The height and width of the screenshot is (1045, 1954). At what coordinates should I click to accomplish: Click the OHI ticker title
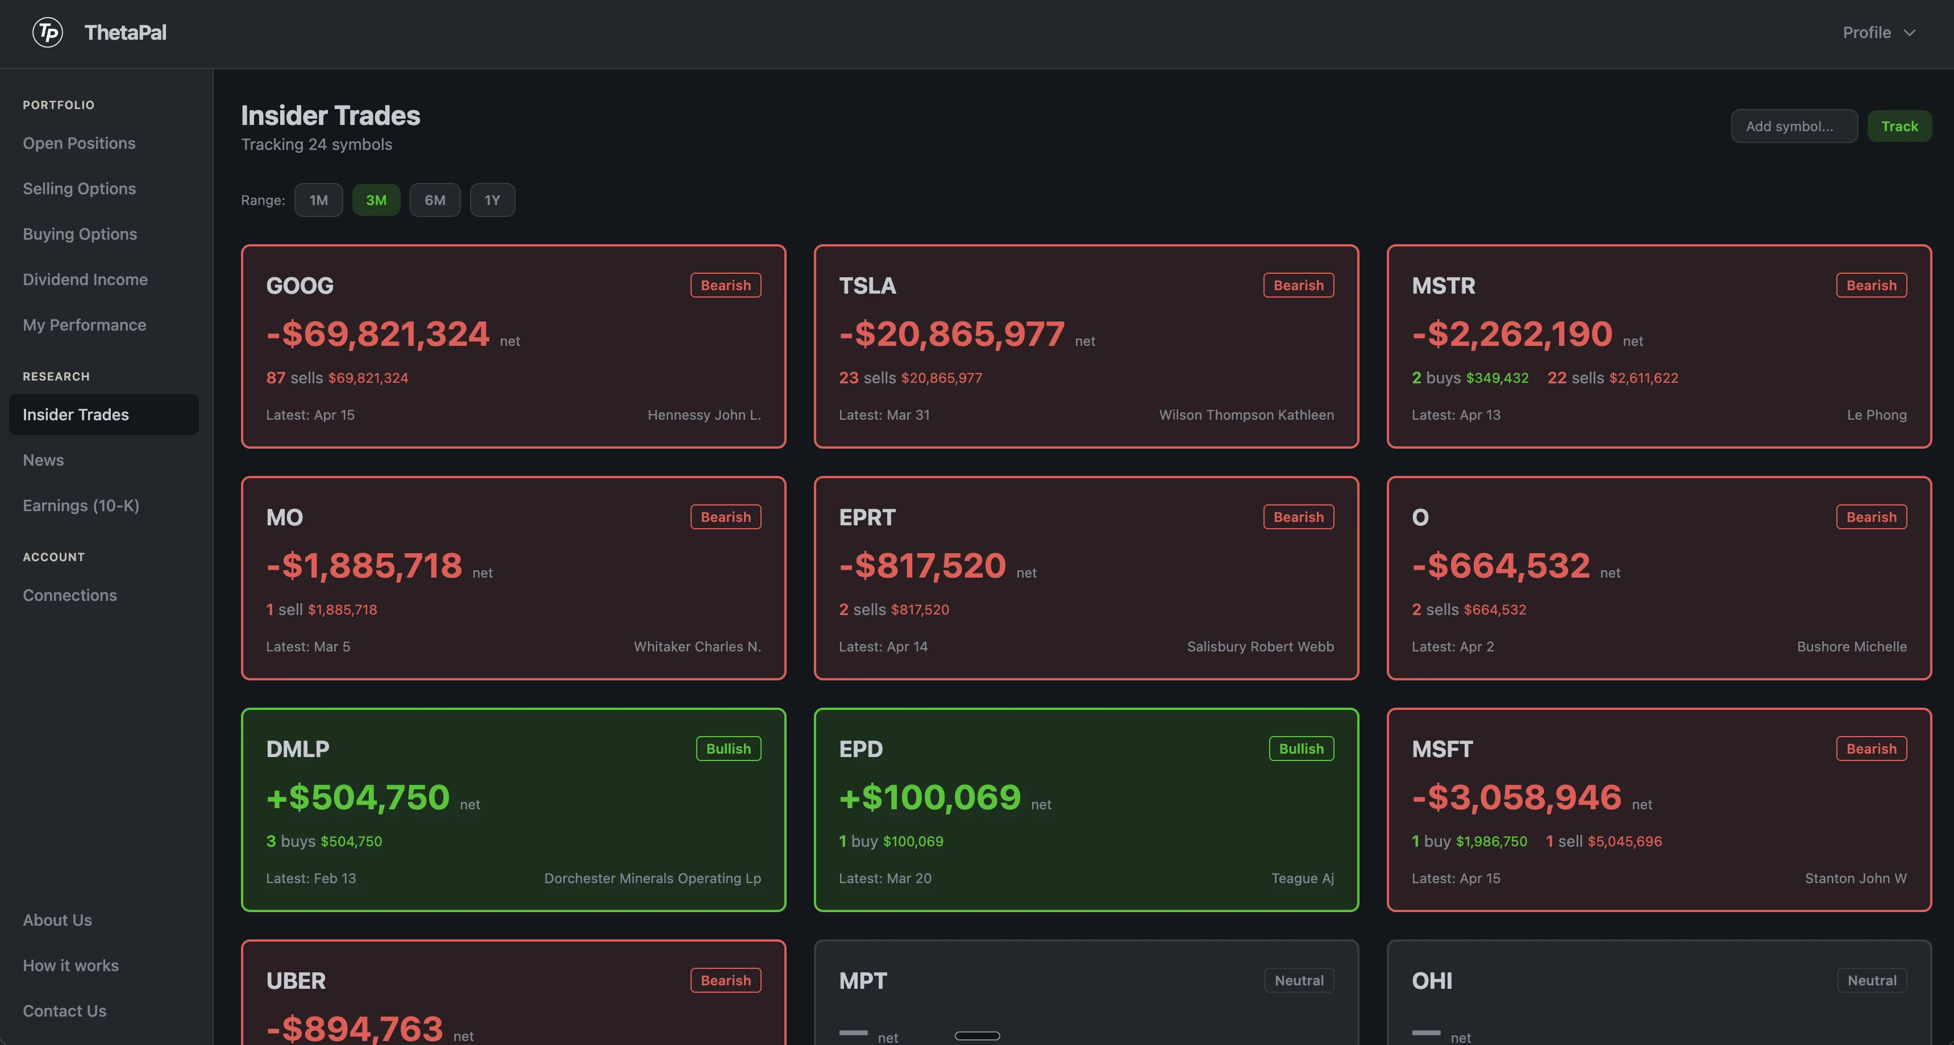click(x=1432, y=981)
